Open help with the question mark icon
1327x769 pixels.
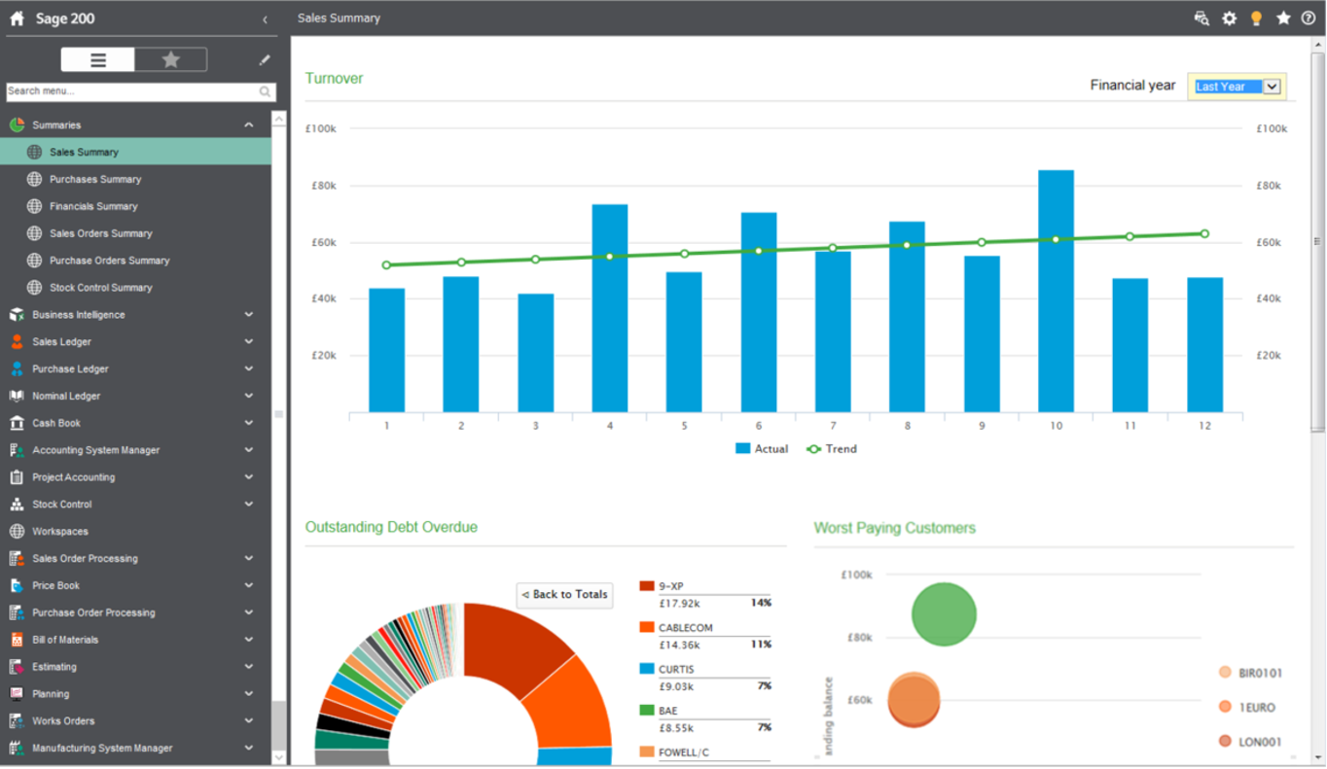[1309, 18]
